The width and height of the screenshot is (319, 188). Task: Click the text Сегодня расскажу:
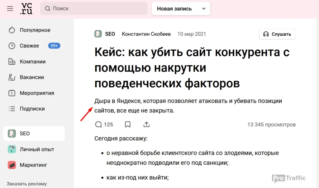click(x=121, y=139)
